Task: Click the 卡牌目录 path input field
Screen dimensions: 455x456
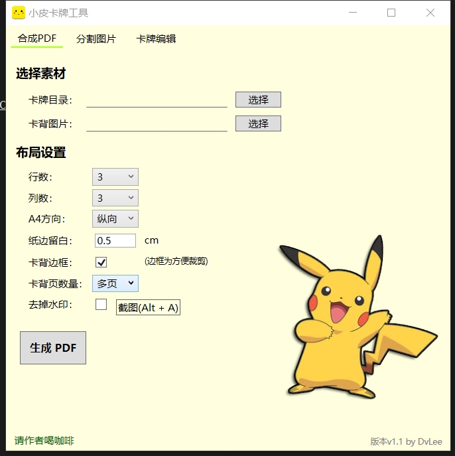Action: pos(157,100)
